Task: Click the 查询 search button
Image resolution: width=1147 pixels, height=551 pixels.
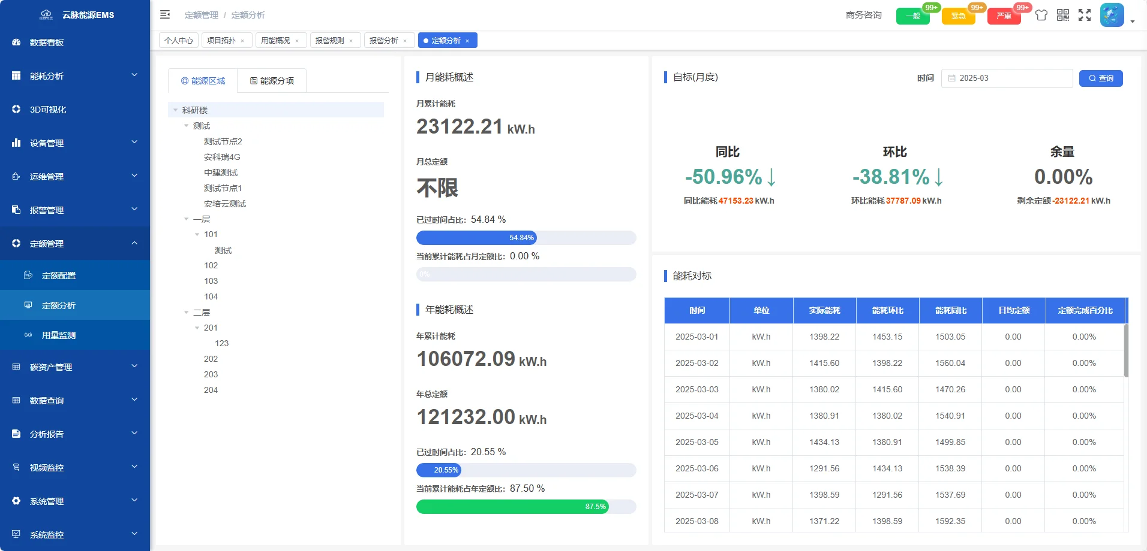Action: click(x=1101, y=78)
